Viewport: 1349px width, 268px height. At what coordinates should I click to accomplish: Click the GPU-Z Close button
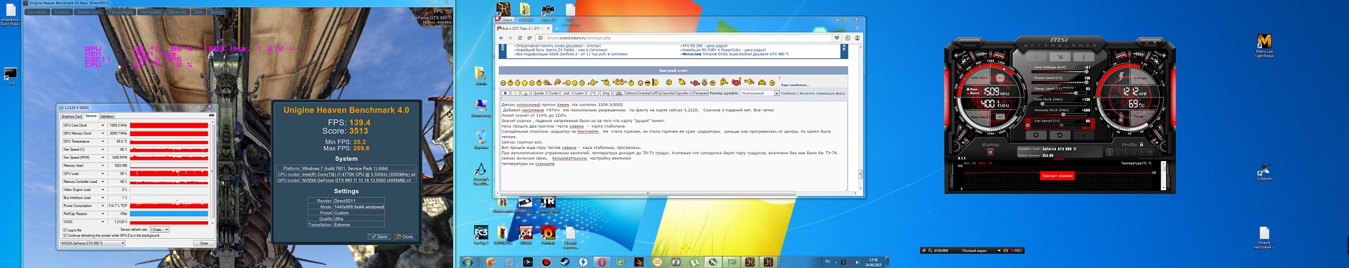tap(204, 243)
